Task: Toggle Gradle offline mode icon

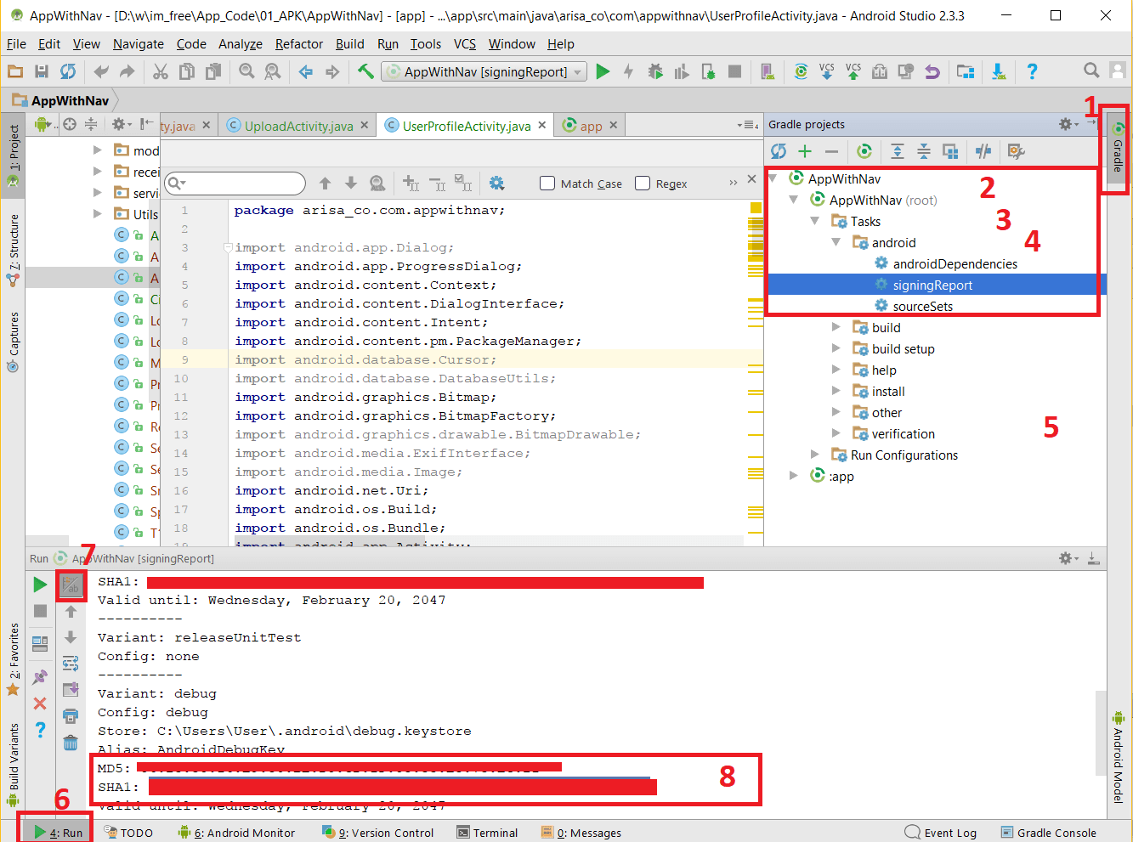Action: pos(983,151)
